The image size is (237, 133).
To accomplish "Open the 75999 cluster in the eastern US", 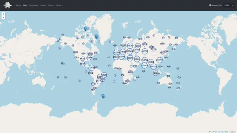I will (x=89, y=58).
